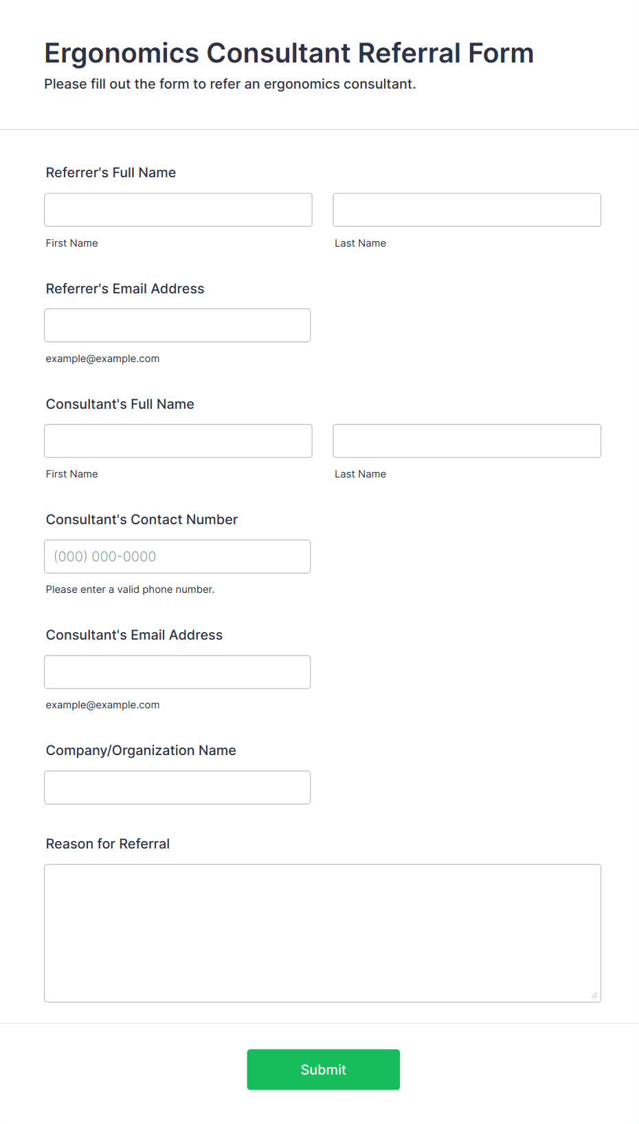639x1124 pixels.
Task: Click the "Please enter a valid phone number" hint
Action: pyautogui.click(x=130, y=589)
